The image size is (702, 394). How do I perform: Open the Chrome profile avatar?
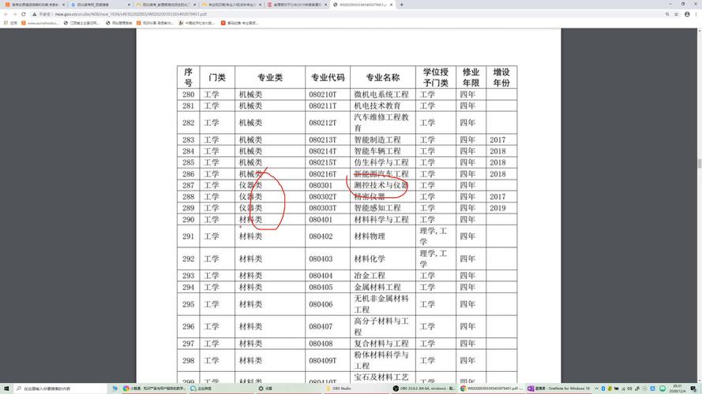(687, 14)
